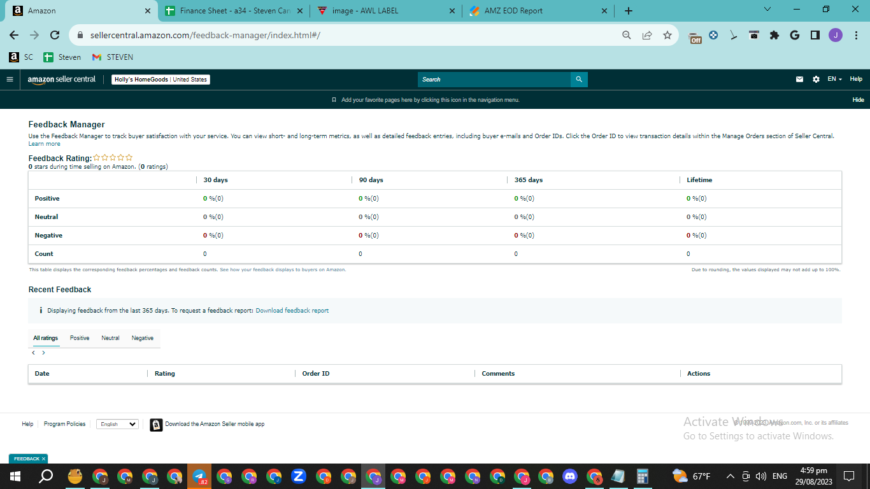870x489 pixels.
Task: Click the Comments column header
Action: pos(498,374)
